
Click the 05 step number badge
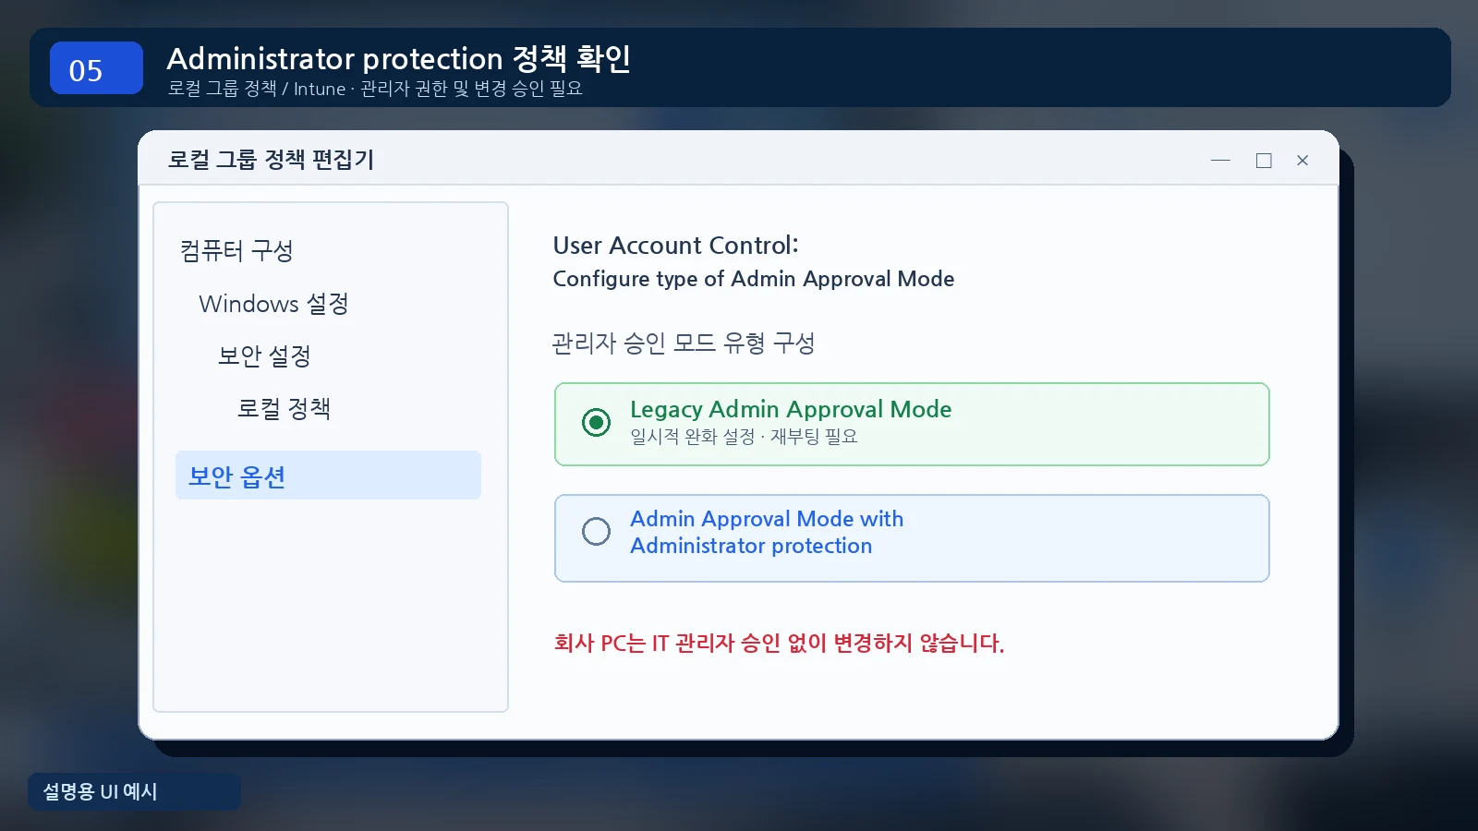96,68
